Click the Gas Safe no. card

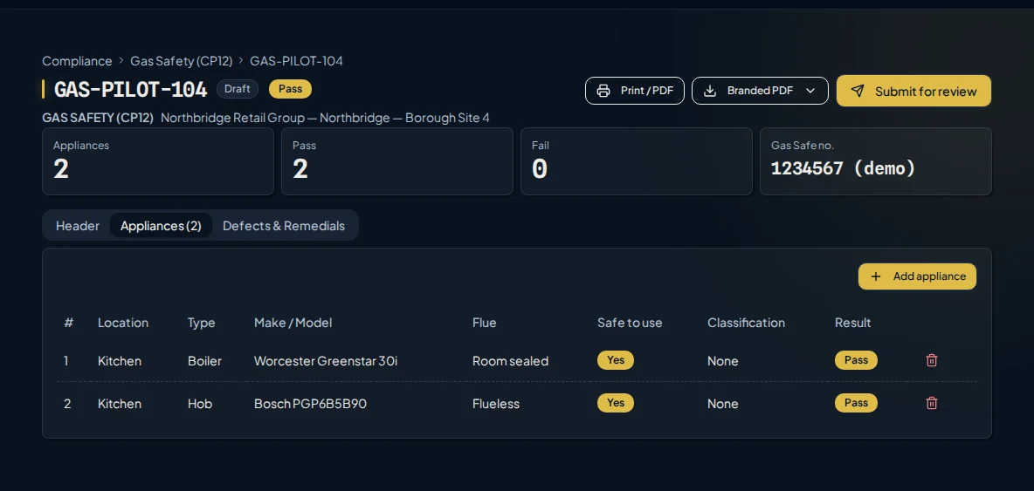pyautogui.click(x=876, y=161)
